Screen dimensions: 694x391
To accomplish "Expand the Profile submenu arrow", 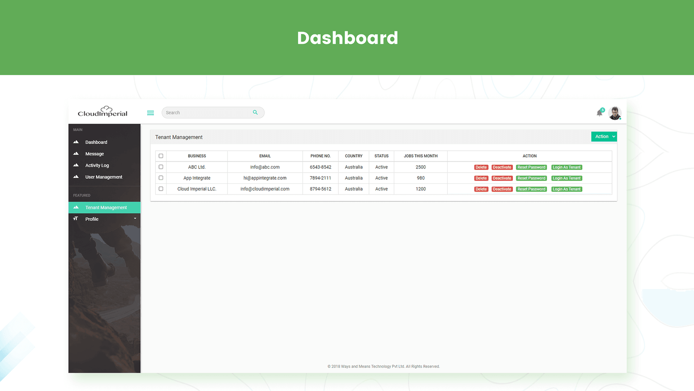I will pos(135,218).
